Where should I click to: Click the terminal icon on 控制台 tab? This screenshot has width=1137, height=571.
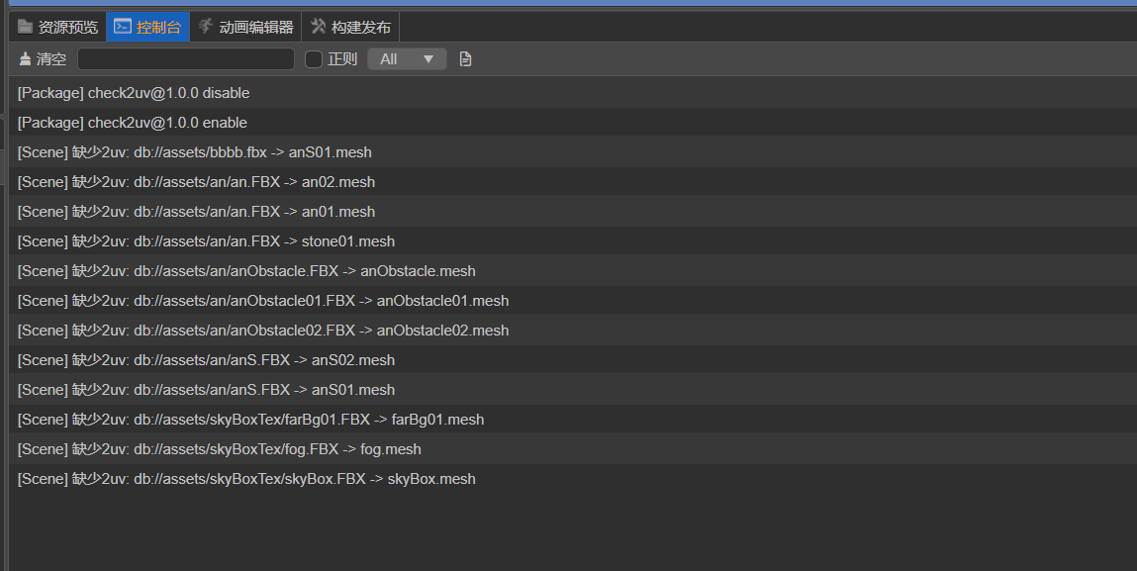coord(123,27)
